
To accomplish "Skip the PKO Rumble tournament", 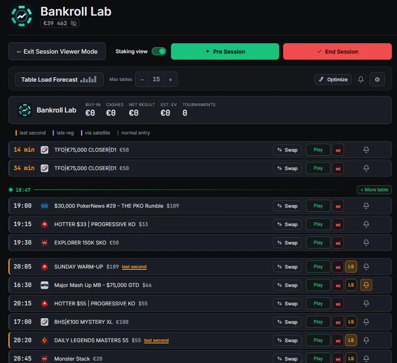I will pos(338,206).
